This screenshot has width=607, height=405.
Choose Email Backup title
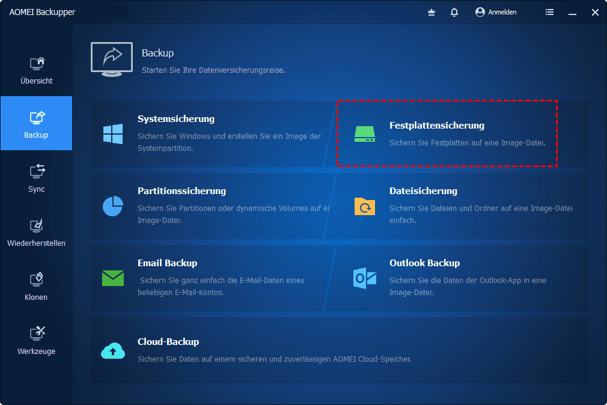(167, 263)
